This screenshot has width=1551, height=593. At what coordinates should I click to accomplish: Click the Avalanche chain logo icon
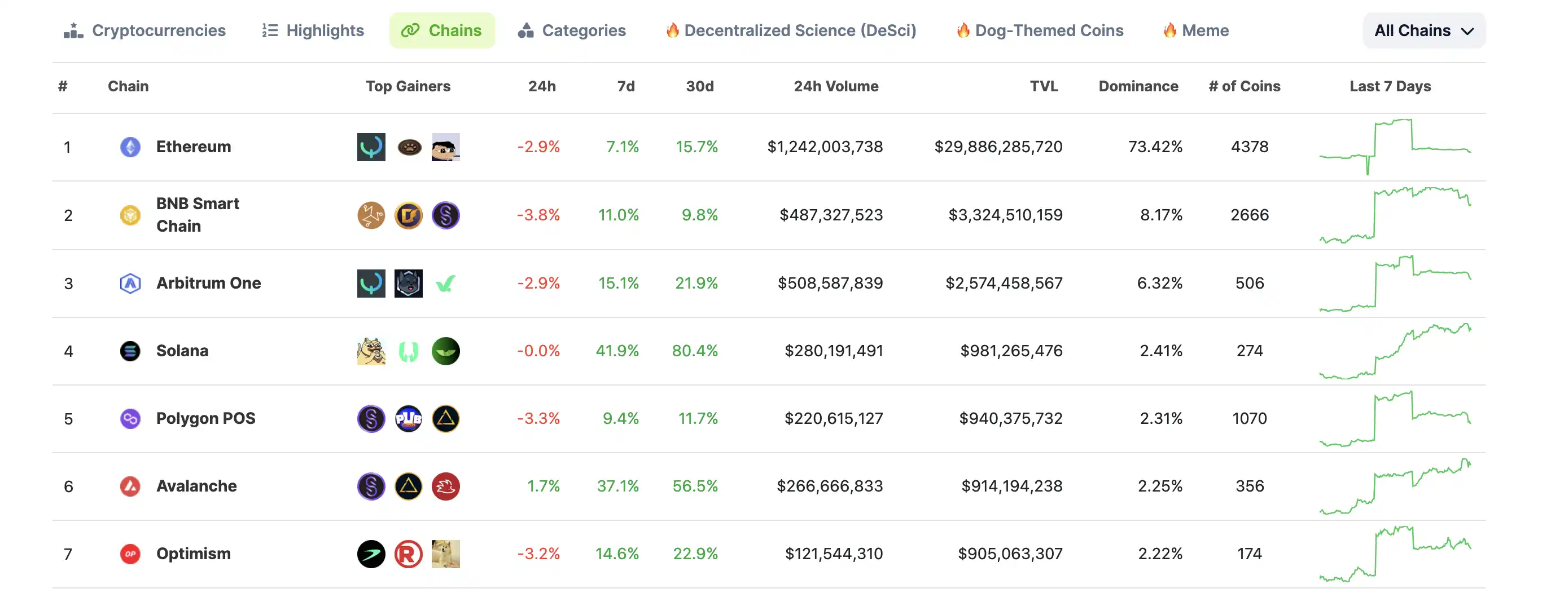(130, 486)
